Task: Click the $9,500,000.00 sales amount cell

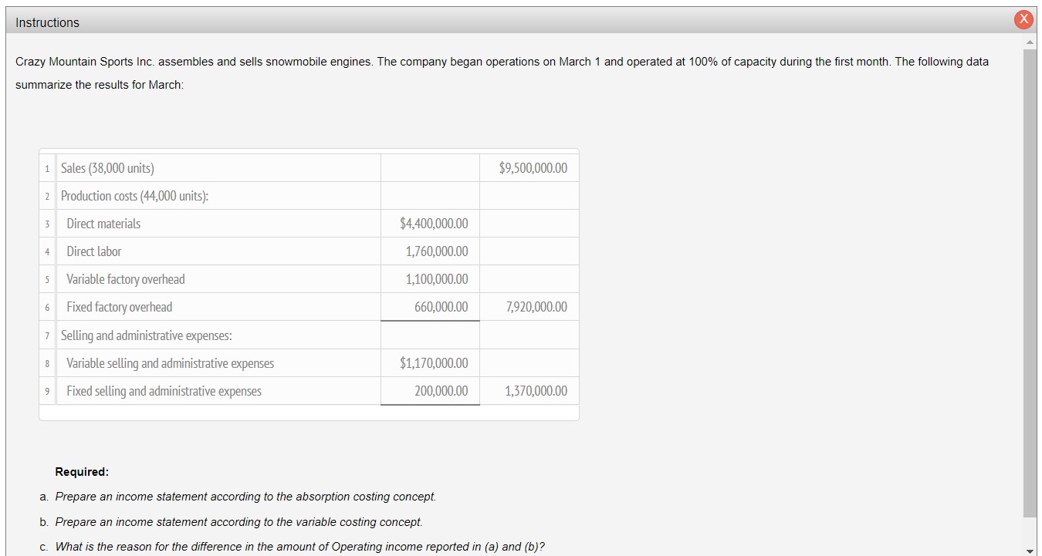Action: point(529,167)
